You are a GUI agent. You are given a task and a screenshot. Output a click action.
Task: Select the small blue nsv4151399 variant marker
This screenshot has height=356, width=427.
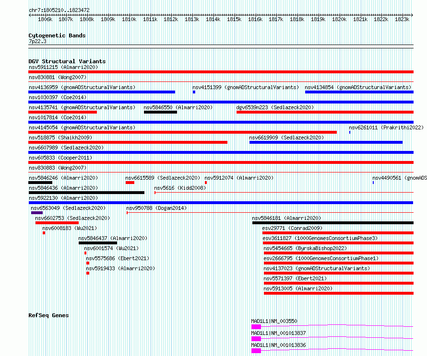coord(194,92)
